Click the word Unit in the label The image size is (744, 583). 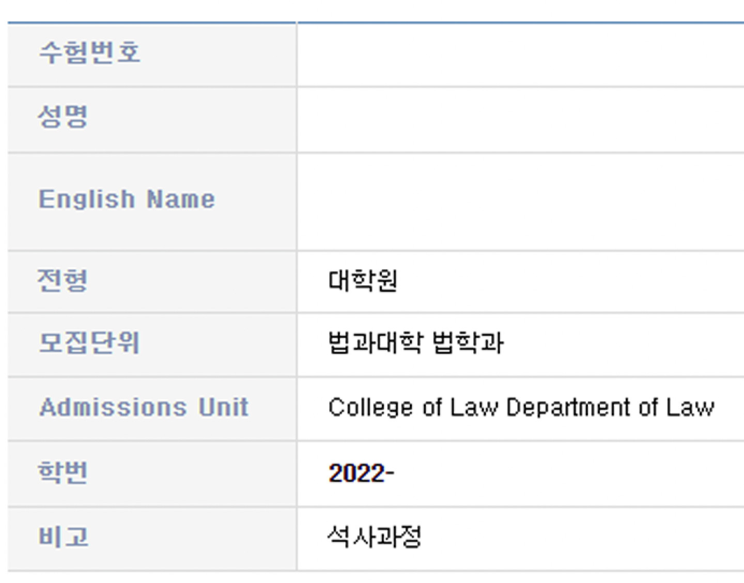pyautogui.click(x=224, y=407)
